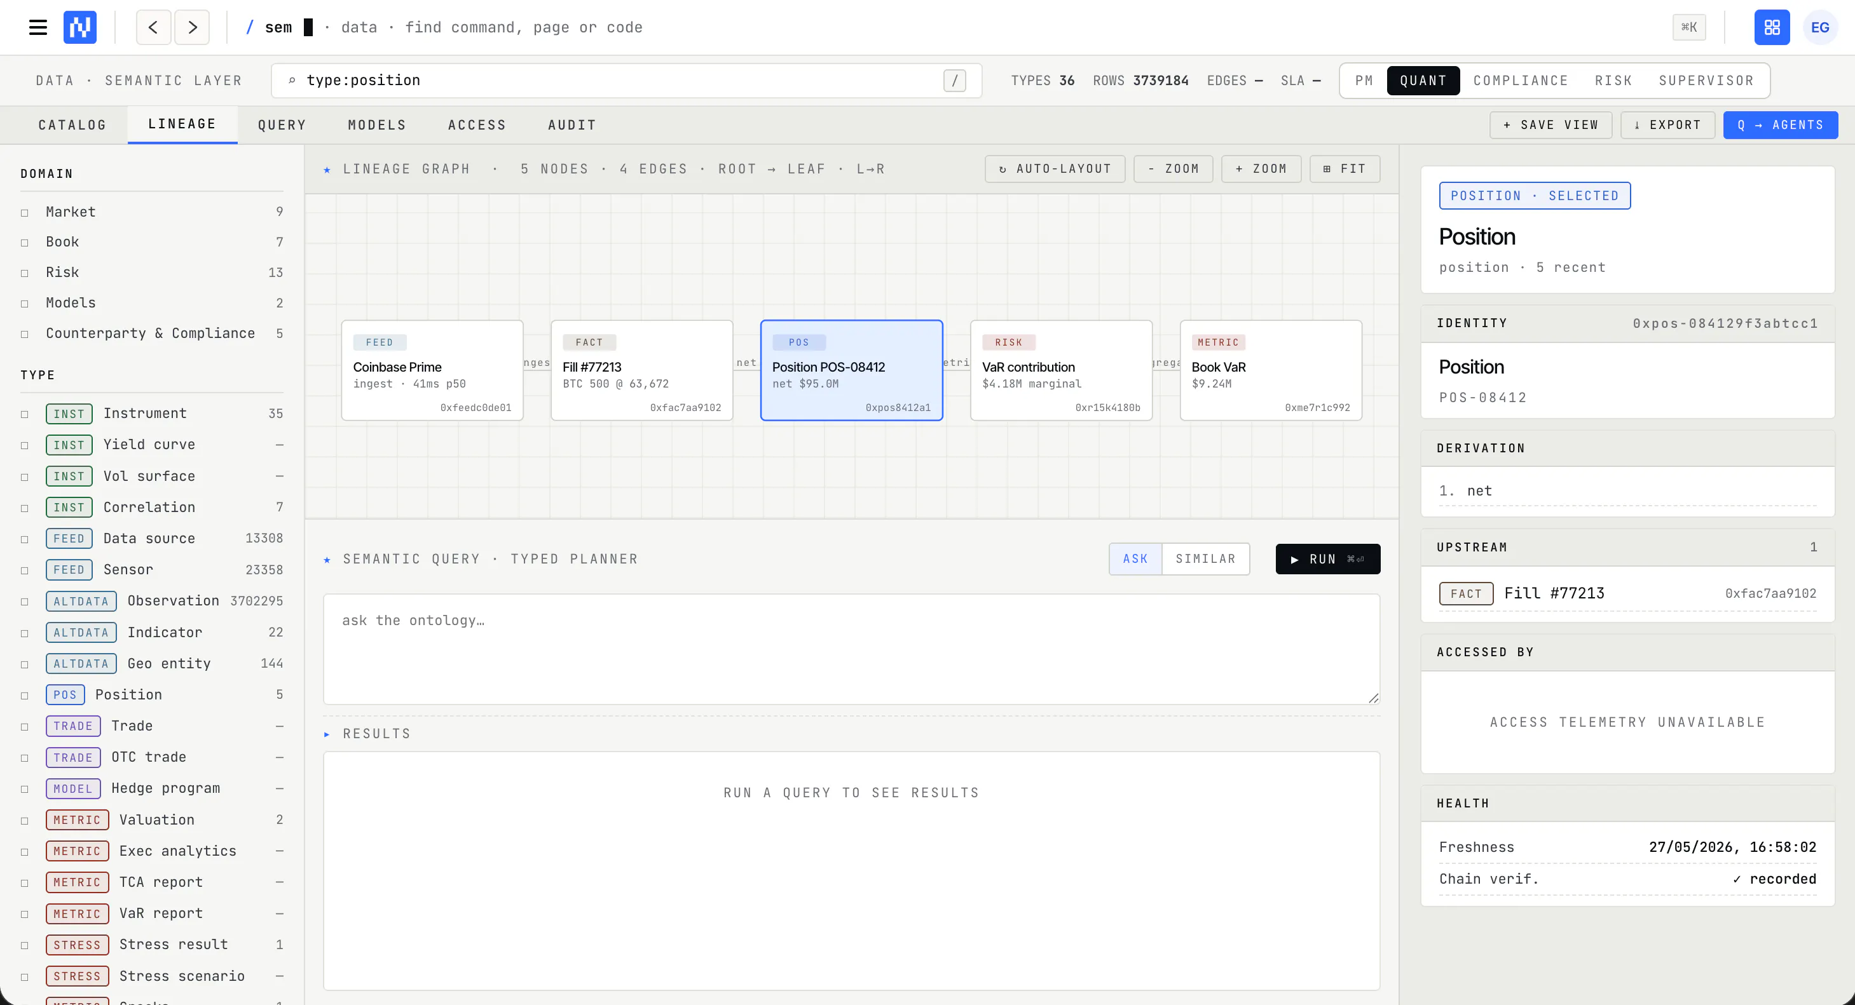Check the Yield curve type checkbox
The height and width of the screenshot is (1005, 1855).
(x=25, y=445)
